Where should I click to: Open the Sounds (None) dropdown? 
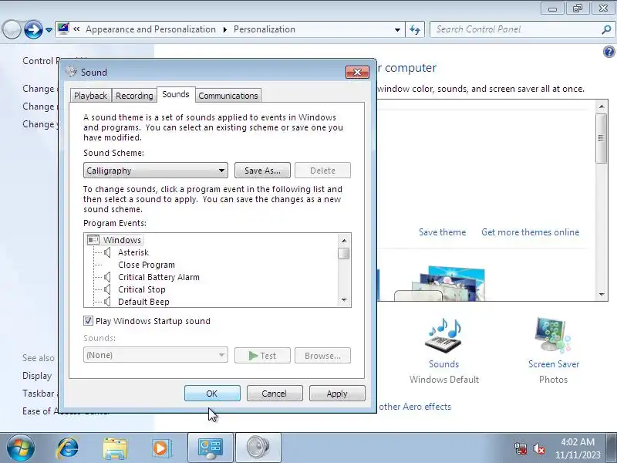(x=156, y=355)
